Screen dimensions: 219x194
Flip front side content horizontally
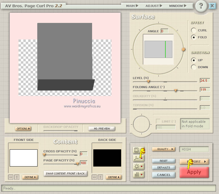(x=11, y=177)
